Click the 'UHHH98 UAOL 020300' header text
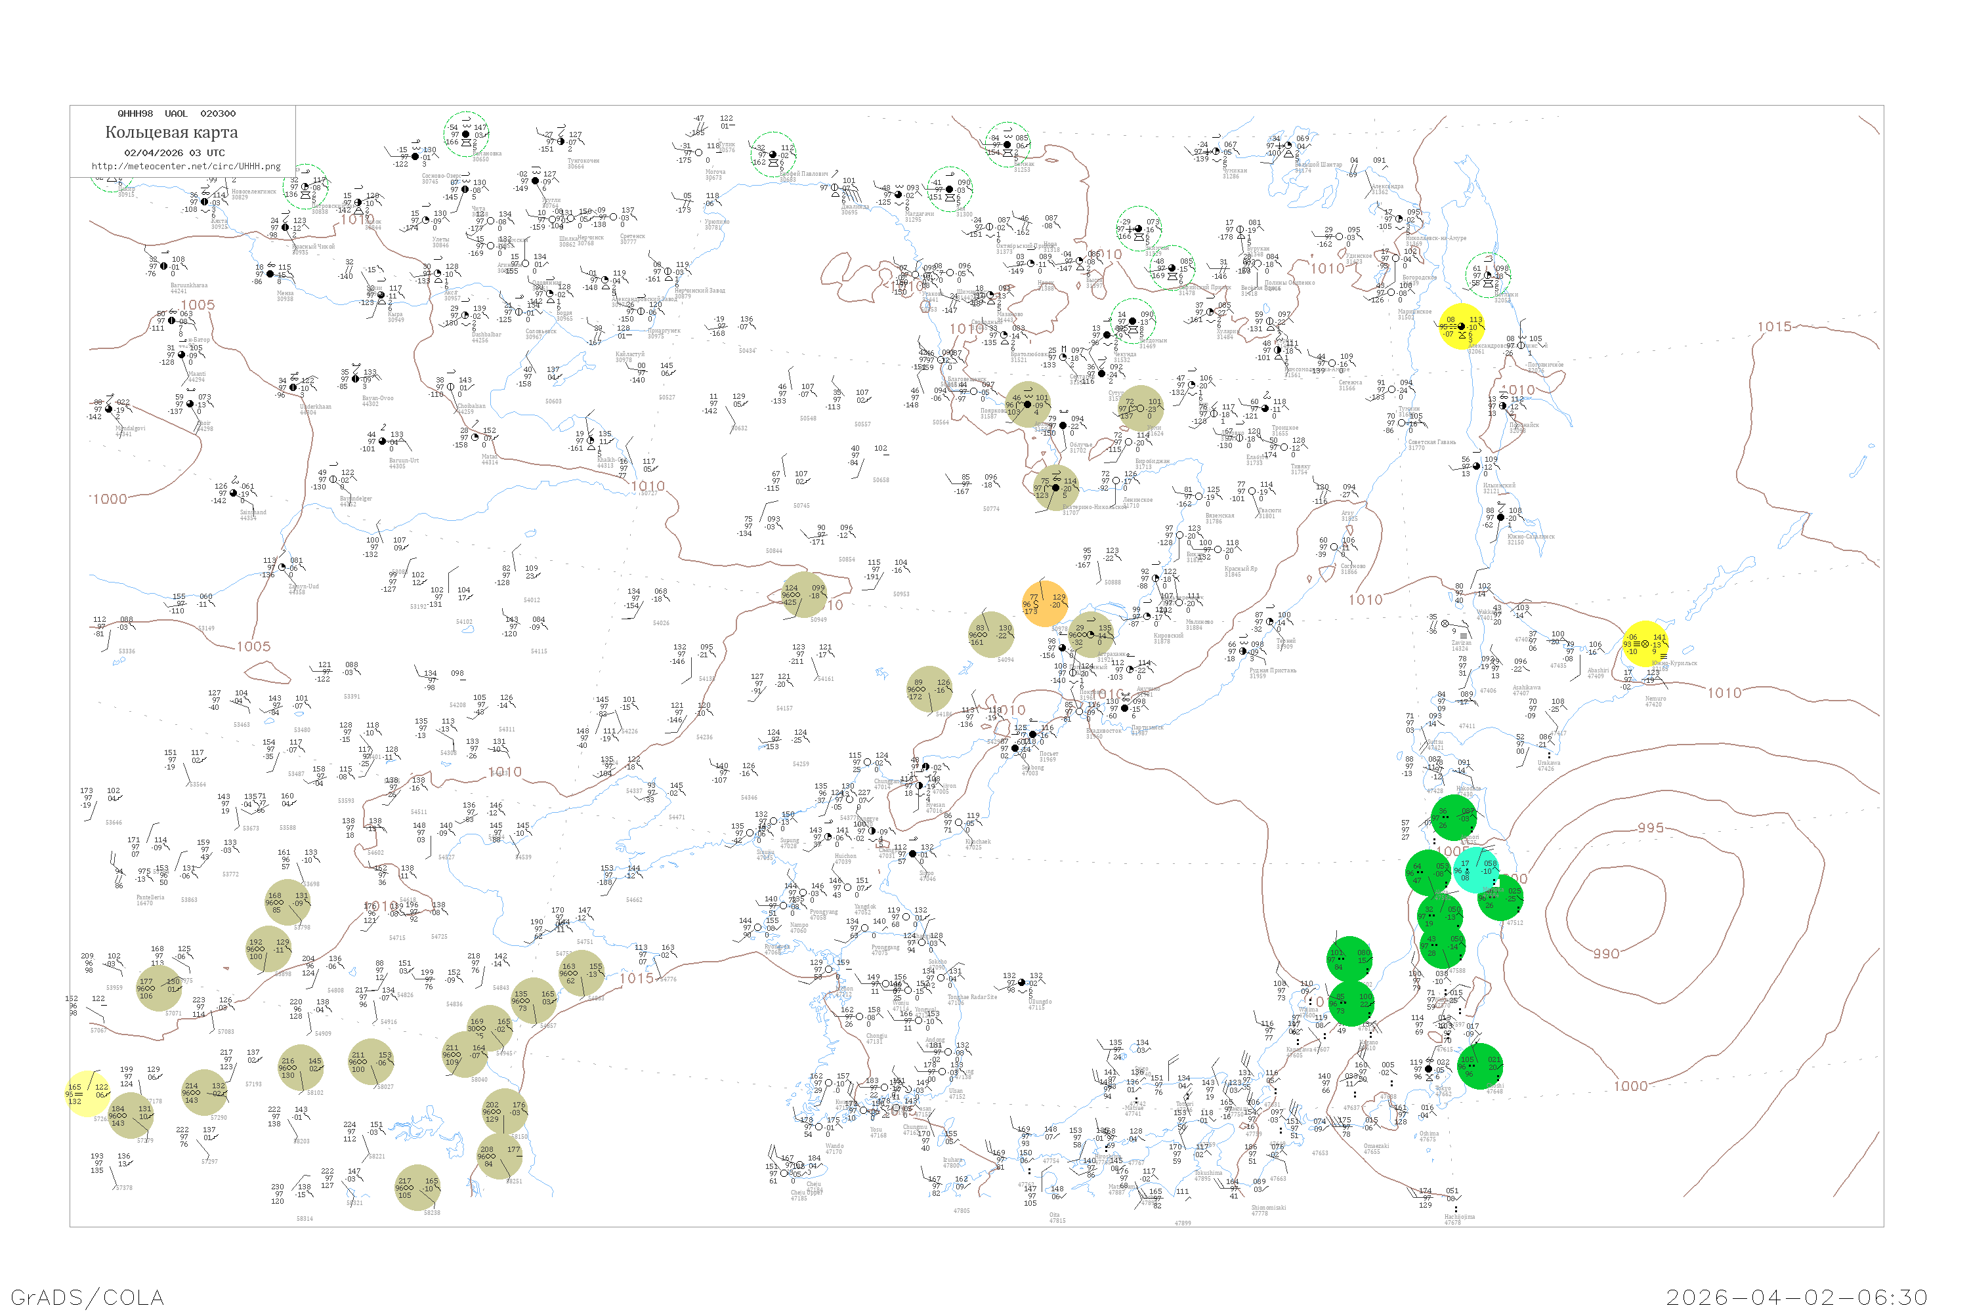Viewport: 1969px width, 1312px height. [176, 113]
